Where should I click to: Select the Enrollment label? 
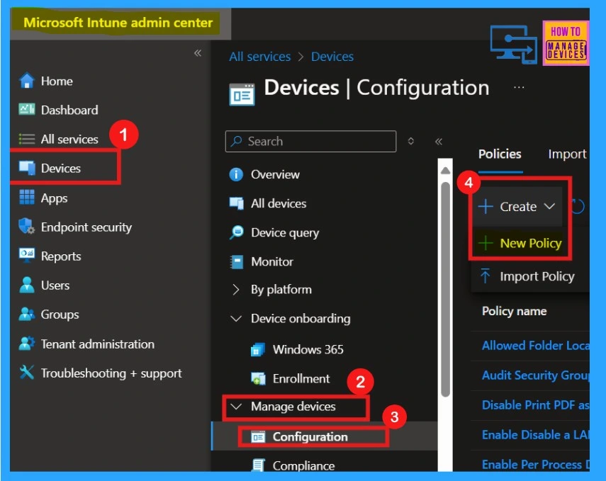pyautogui.click(x=301, y=378)
